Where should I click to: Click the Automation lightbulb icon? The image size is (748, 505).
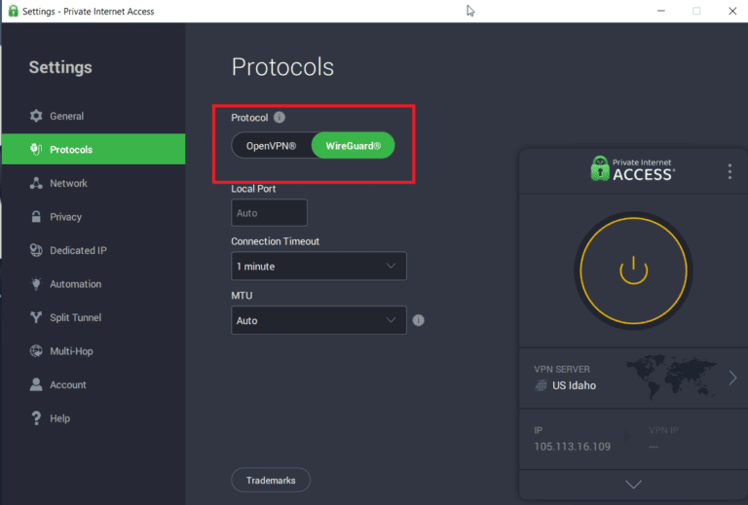tap(36, 284)
